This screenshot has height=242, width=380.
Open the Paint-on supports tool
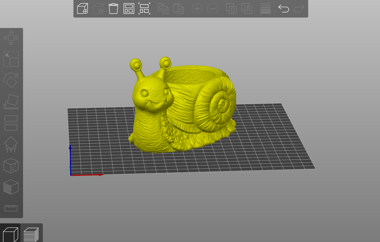coord(11,144)
